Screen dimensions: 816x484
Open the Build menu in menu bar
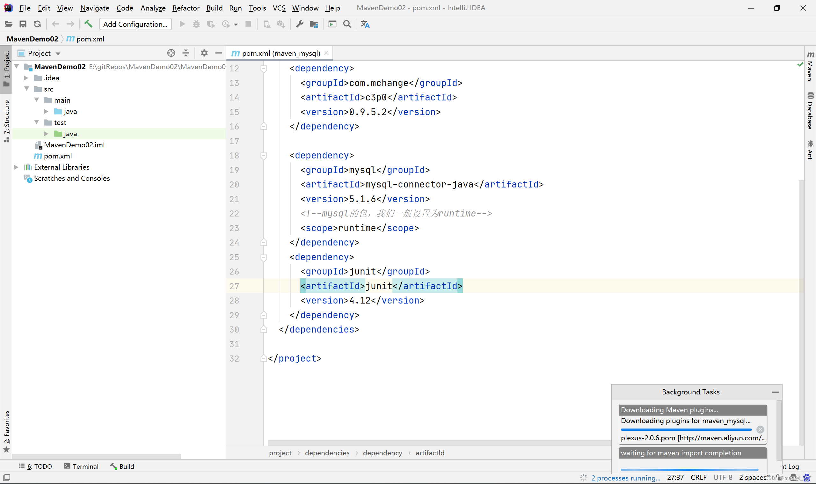pos(214,7)
